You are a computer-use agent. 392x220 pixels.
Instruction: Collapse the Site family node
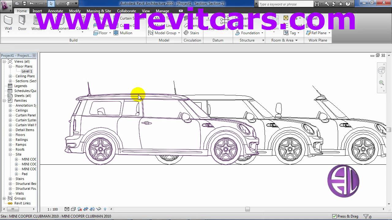(x=10, y=154)
